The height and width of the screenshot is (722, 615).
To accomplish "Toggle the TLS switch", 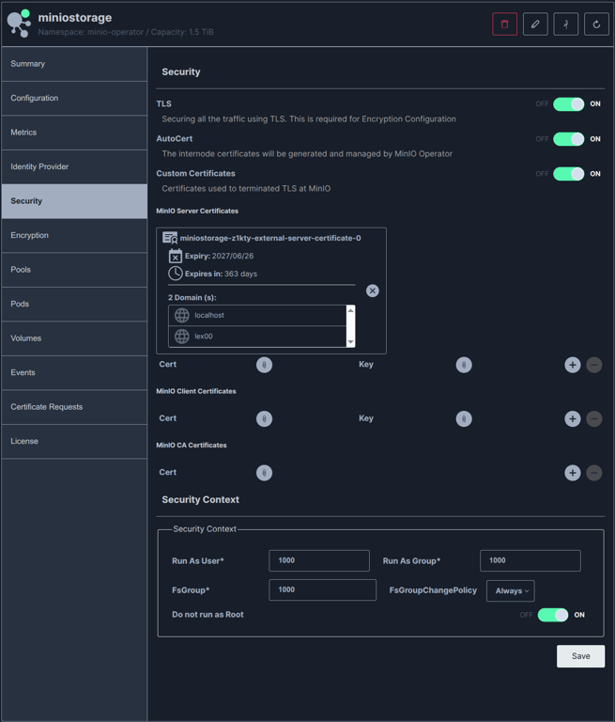I will [x=569, y=104].
